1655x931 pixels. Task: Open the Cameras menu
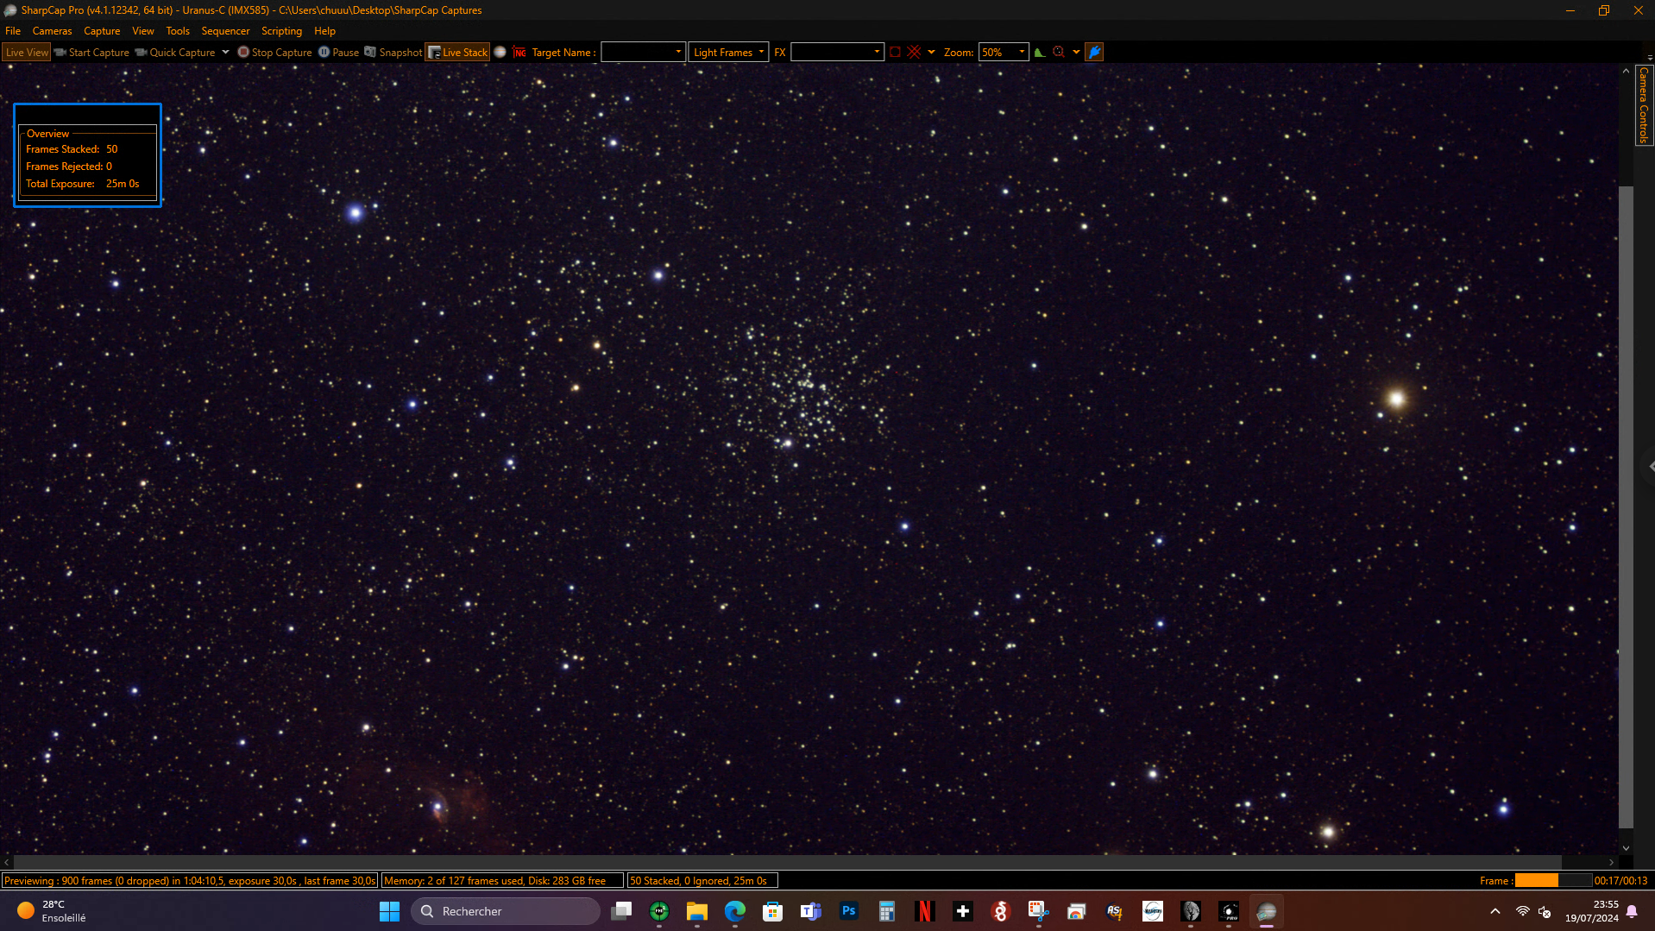52,31
